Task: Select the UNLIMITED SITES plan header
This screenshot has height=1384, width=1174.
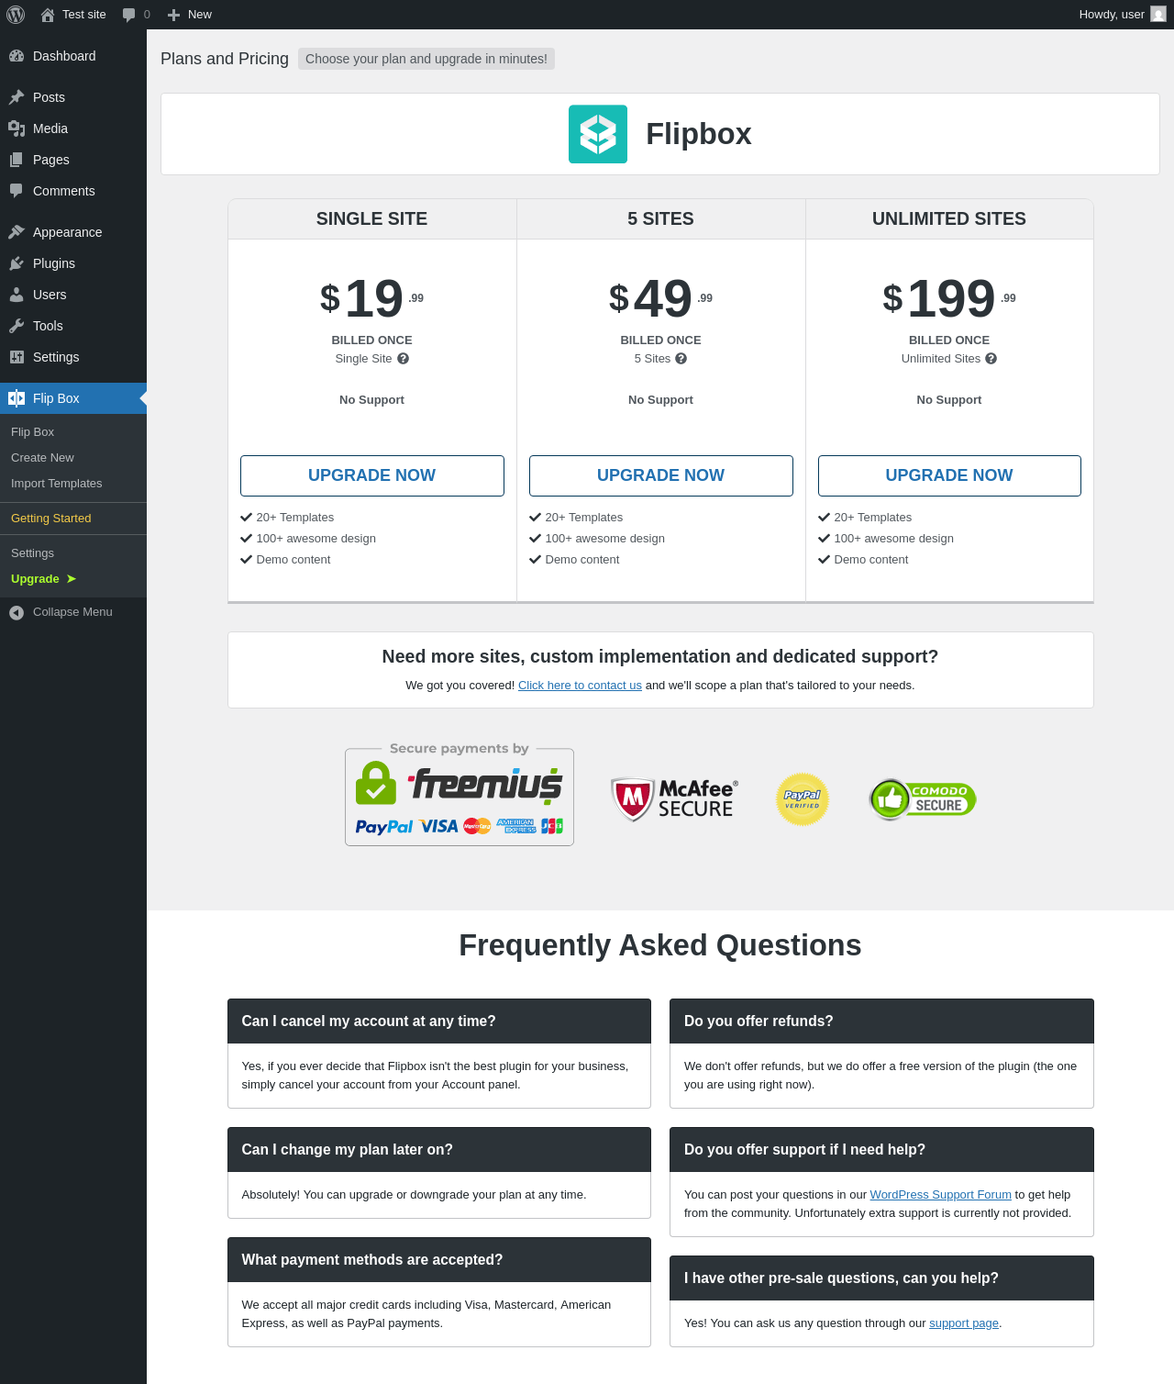Action: [949, 219]
